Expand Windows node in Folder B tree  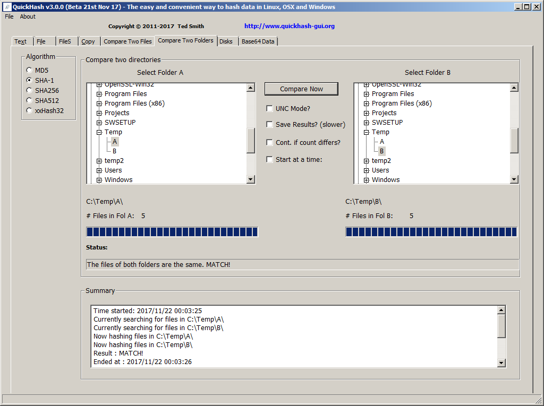[367, 180]
